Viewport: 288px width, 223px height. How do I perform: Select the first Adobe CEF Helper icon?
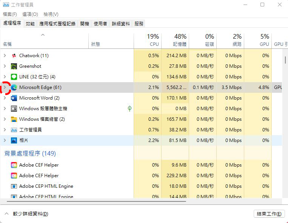(14, 165)
